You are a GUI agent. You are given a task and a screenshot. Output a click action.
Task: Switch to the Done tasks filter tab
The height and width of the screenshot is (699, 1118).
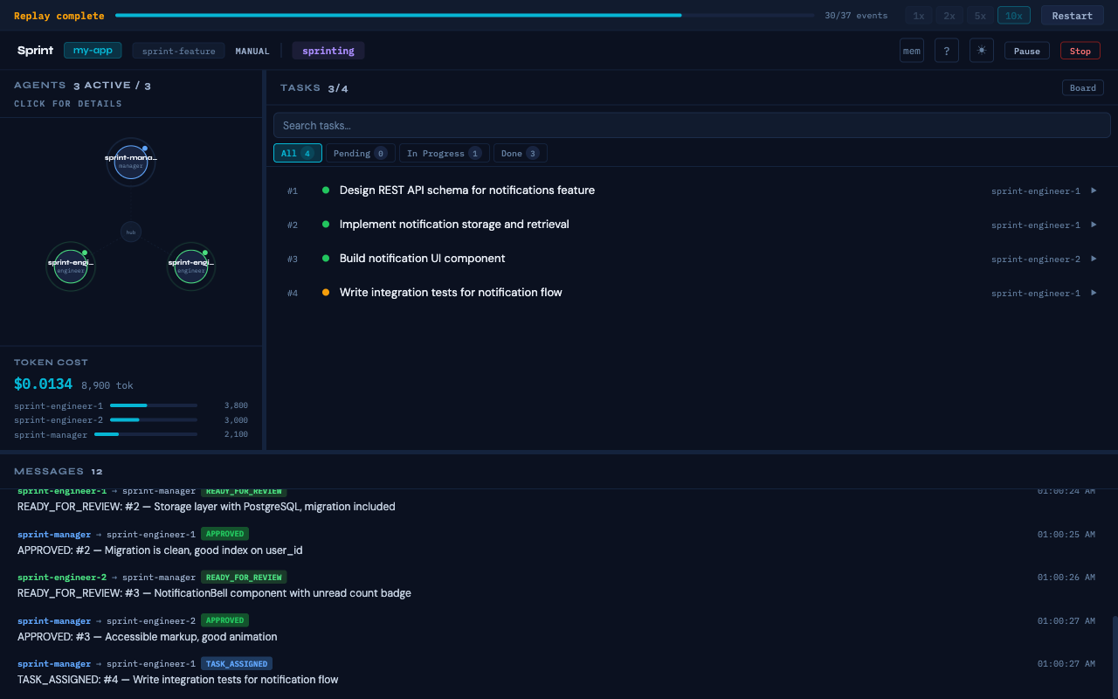(520, 152)
